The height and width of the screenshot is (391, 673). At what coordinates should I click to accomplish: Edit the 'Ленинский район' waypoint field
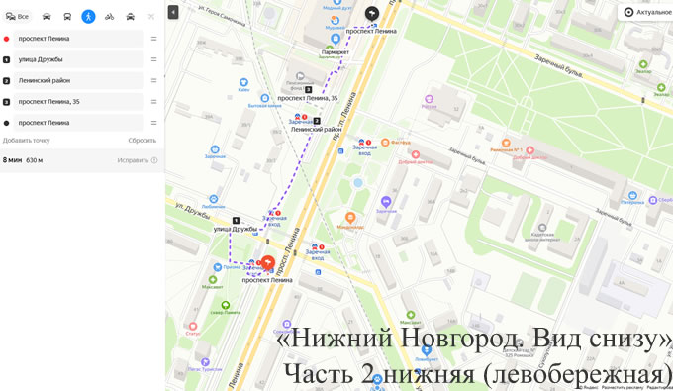[78, 81]
